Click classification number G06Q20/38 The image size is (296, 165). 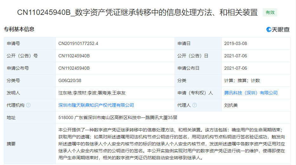(x=70, y=81)
